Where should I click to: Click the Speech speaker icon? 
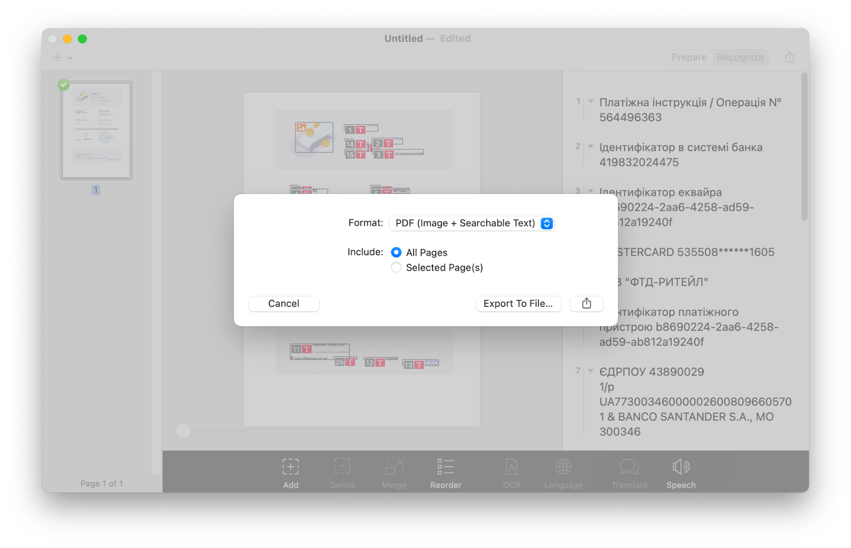681,467
